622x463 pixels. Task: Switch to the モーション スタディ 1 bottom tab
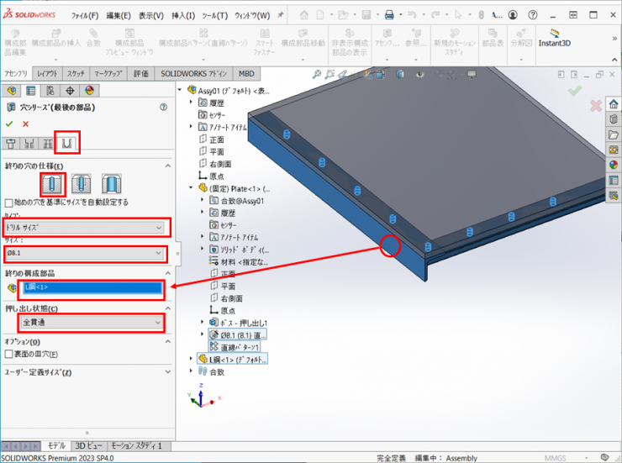click(x=136, y=446)
